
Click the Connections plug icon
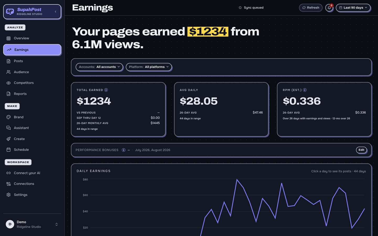(9, 184)
